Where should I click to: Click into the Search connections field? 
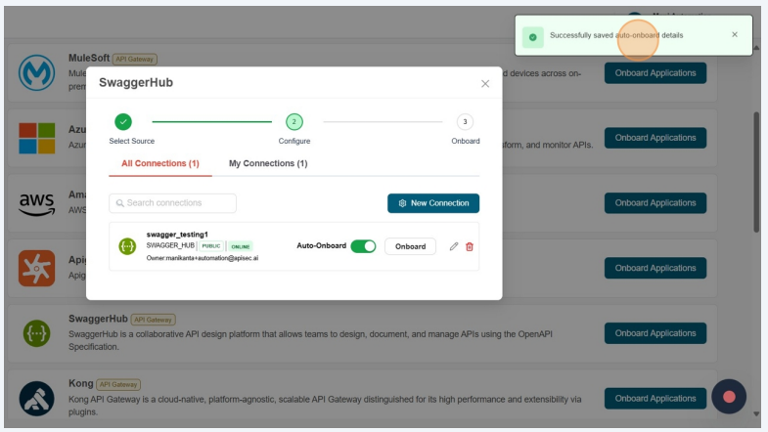coord(173,203)
